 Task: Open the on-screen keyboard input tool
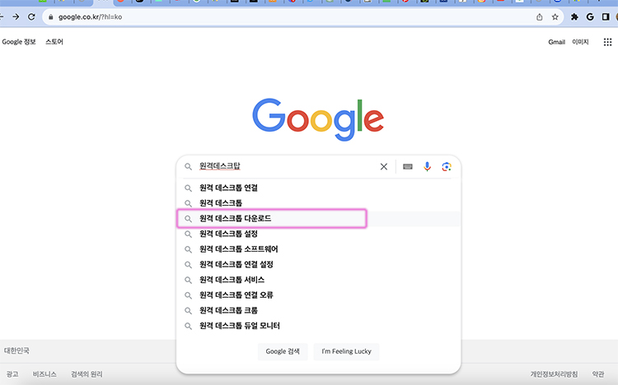coord(408,166)
